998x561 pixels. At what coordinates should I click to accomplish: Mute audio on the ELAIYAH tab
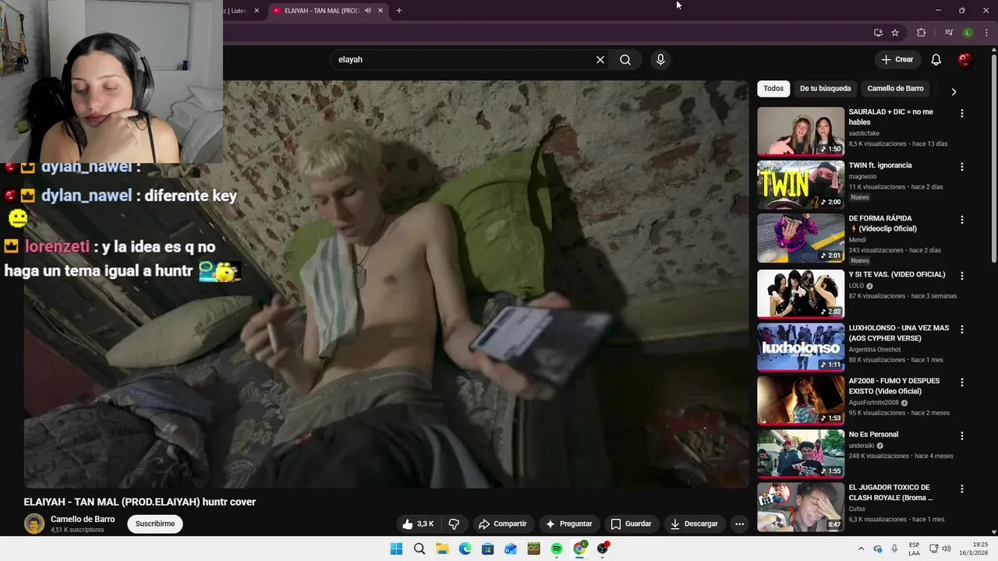click(x=368, y=11)
